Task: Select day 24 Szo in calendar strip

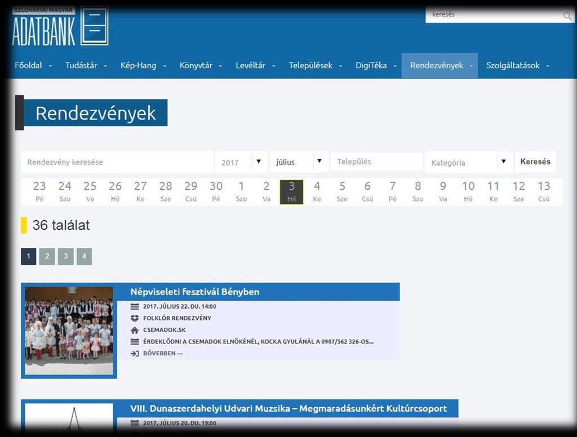Action: (65, 191)
